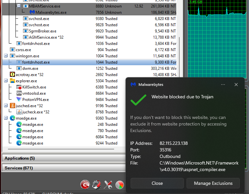Image resolution: width=249 pixels, height=194 pixels.
Task: Select the fontdrvhost.exe PID 1044 row
Action: (89, 62)
